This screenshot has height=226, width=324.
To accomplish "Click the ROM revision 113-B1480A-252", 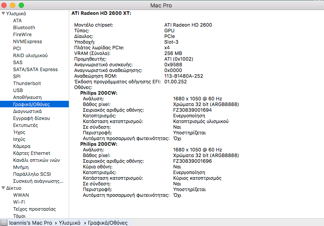I will click(184, 76).
